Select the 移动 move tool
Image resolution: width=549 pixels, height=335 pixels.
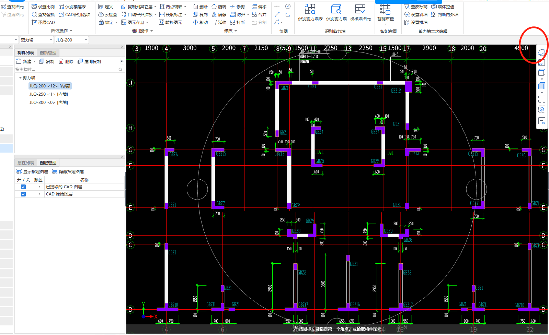(200, 22)
